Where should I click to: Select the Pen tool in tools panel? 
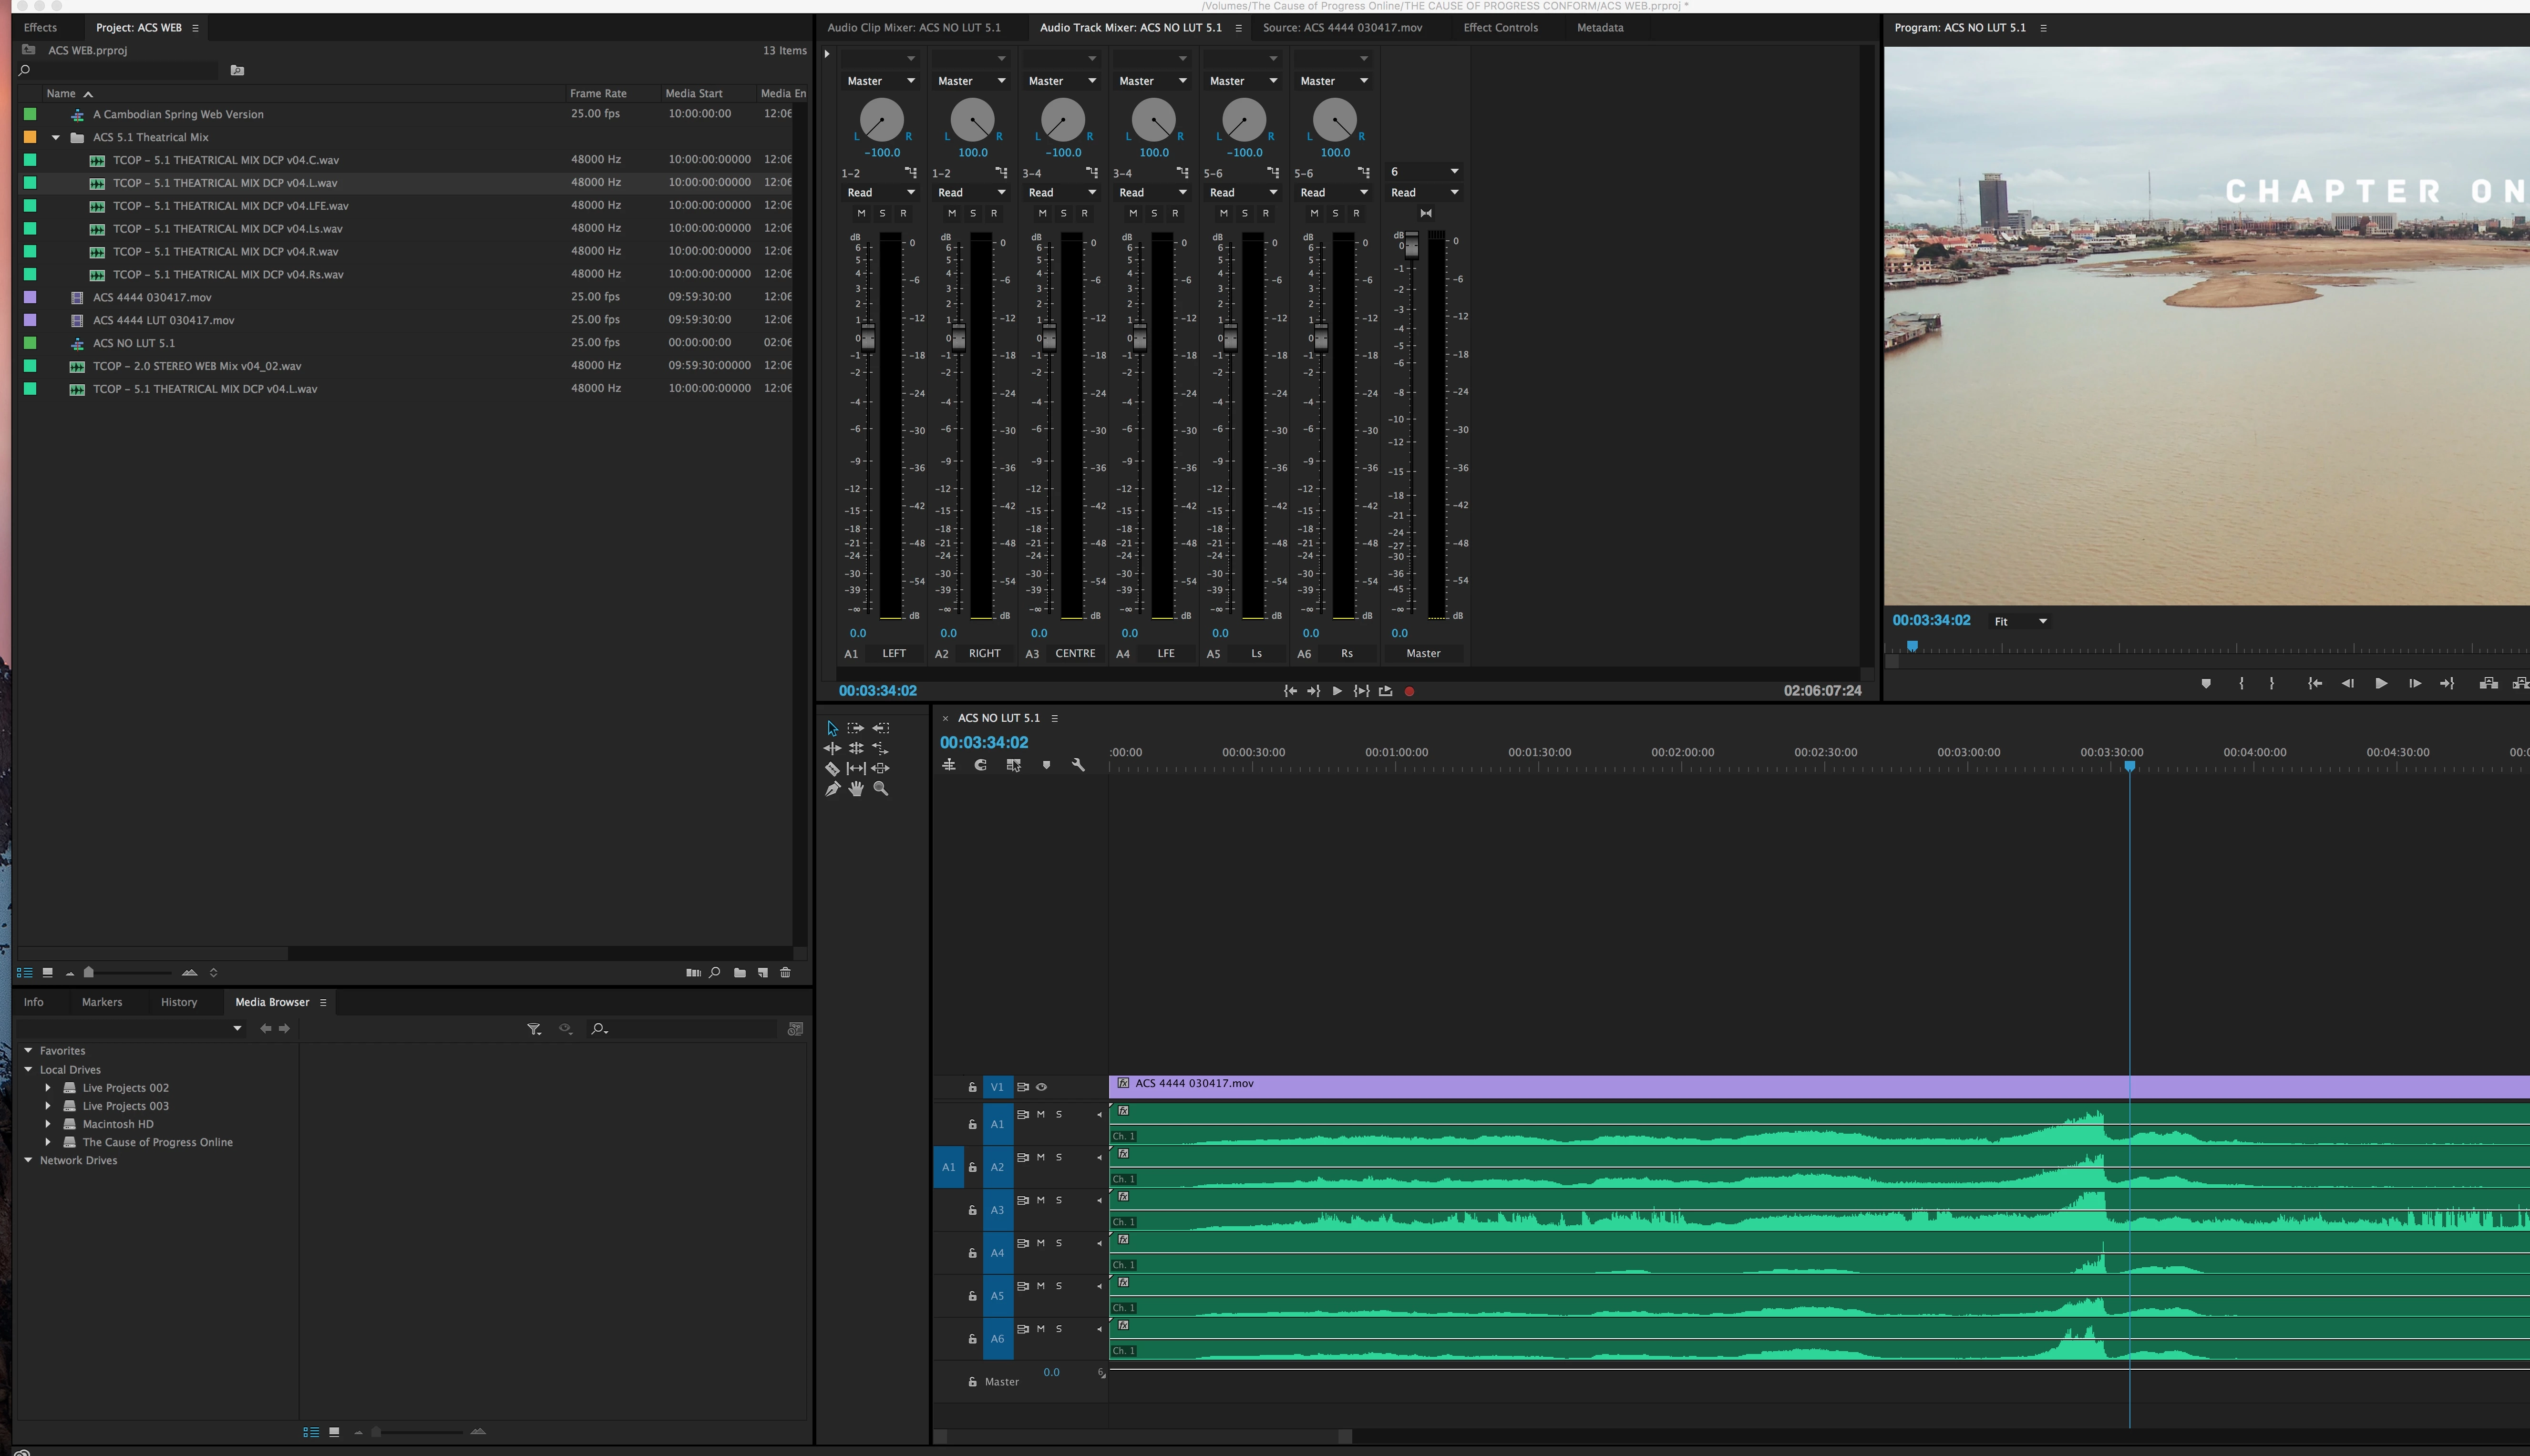pyautogui.click(x=832, y=789)
